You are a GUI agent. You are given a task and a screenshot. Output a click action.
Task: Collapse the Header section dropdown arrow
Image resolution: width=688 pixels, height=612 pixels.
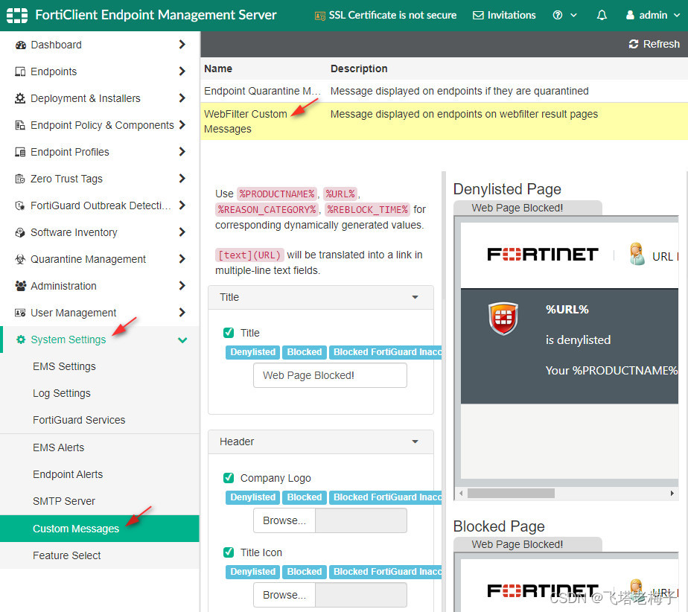(x=415, y=442)
